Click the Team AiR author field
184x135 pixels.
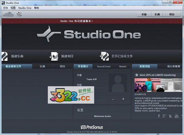coord(92,79)
